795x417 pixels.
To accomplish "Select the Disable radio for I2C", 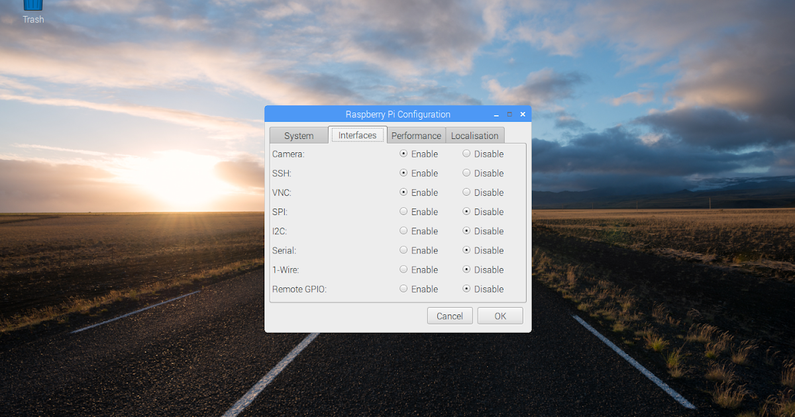I will tap(466, 231).
